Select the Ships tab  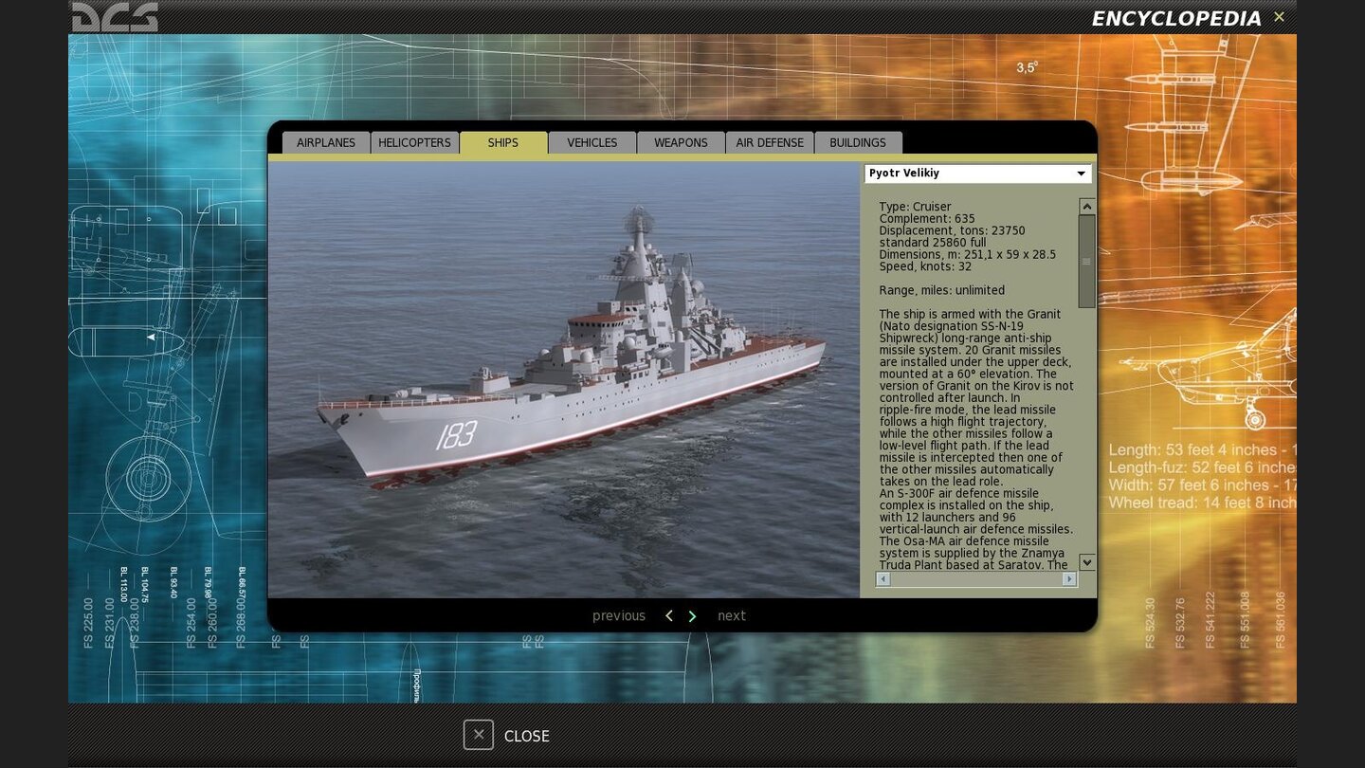[x=503, y=142]
